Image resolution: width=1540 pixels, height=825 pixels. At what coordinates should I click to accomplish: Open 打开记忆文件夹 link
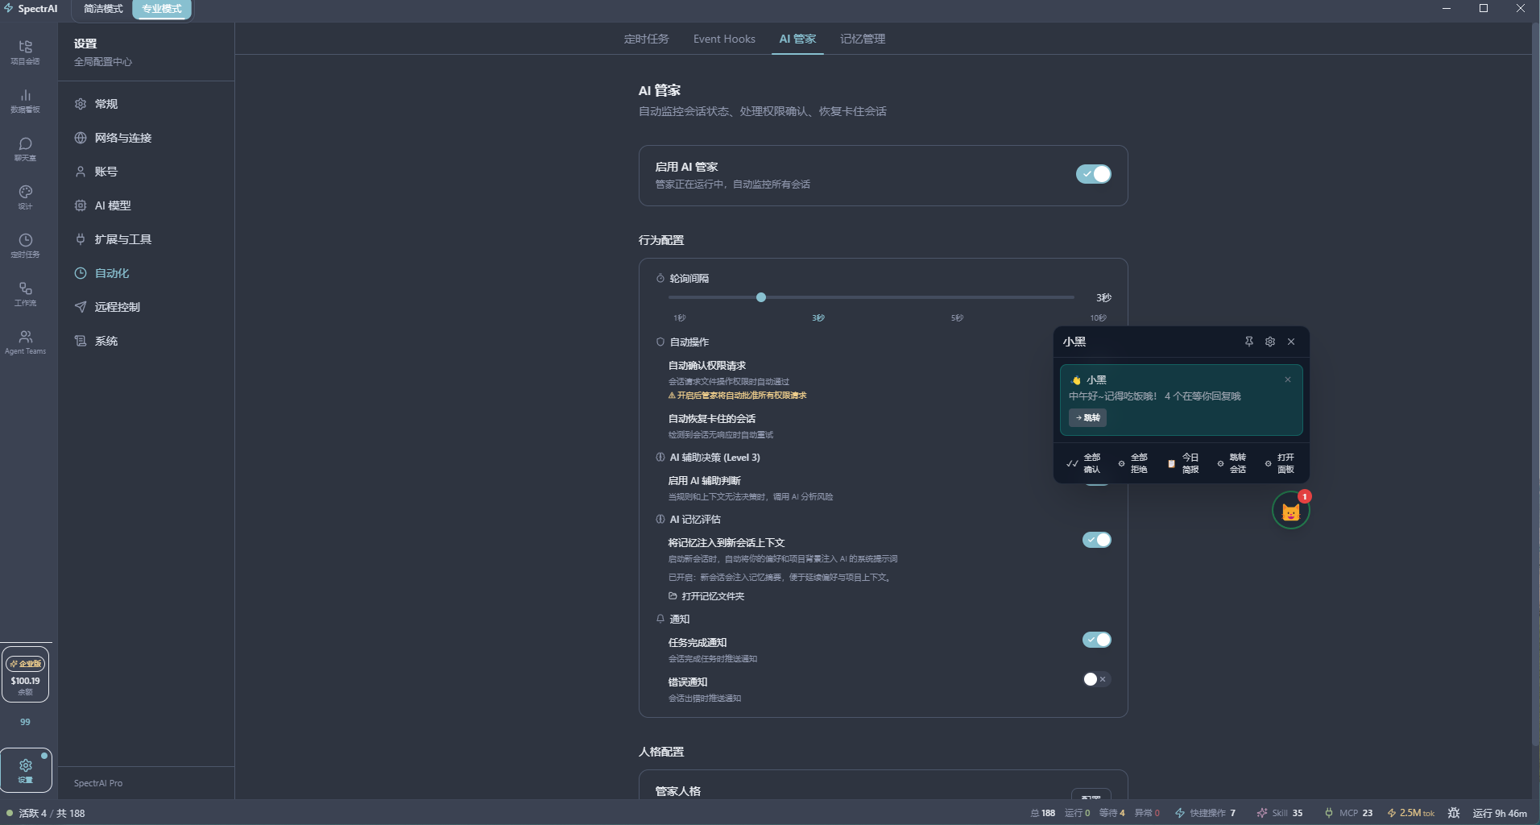(x=713, y=596)
